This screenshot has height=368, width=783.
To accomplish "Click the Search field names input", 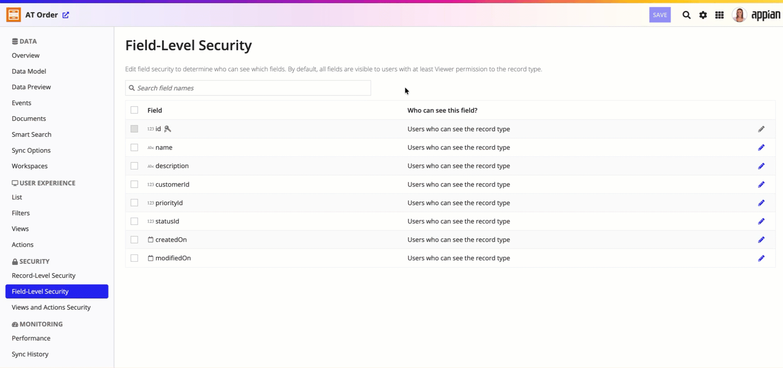I will click(248, 88).
